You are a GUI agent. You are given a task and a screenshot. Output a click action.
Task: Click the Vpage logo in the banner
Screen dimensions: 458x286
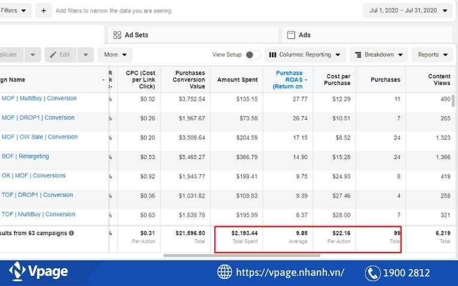tap(38, 272)
